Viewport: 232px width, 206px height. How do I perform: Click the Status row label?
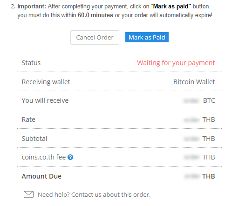31,63
